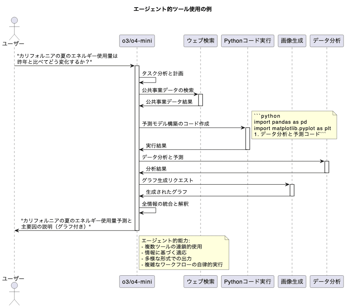Image resolution: width=346 pixels, height=308 pixels.
Task: Select the bottom 画像生成 participant box
Action: (292, 282)
